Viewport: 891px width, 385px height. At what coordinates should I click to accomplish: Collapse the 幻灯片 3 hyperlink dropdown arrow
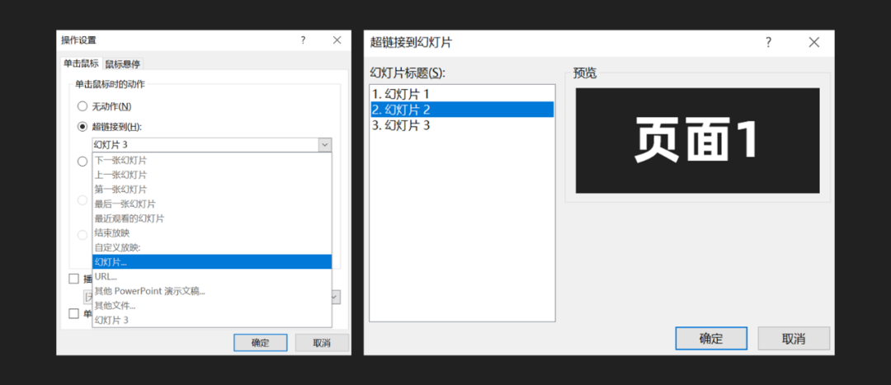pos(324,145)
